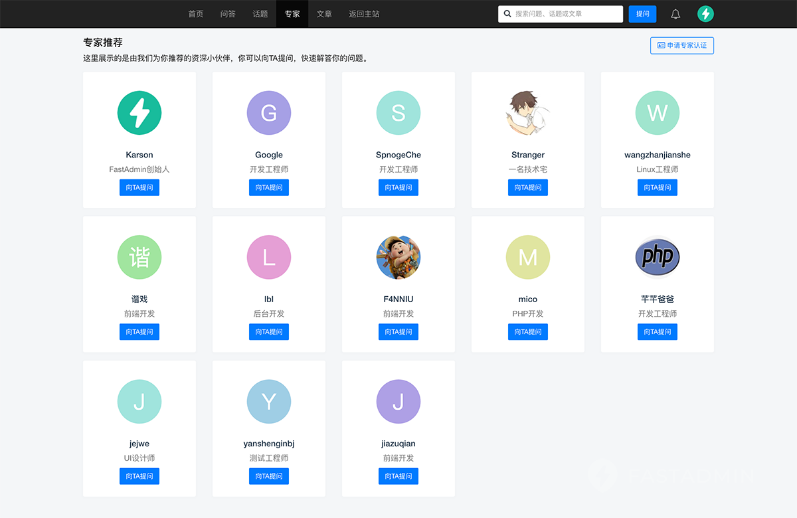
Task: Click the UI设计师 title text
Action: 139,458
